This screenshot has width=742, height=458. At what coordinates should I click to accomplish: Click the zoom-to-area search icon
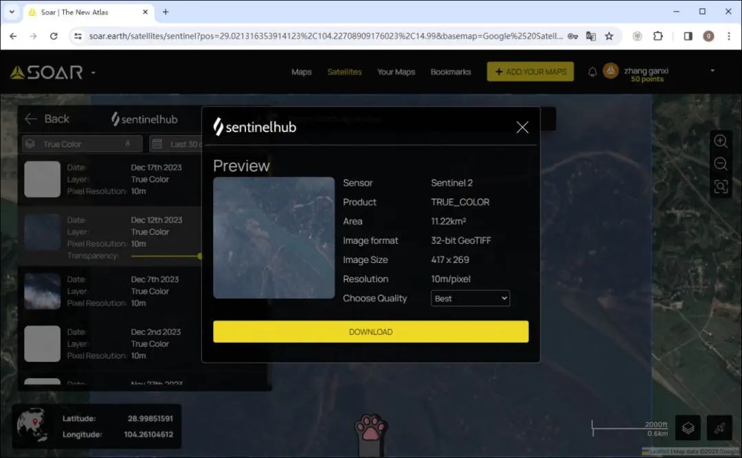tap(720, 186)
